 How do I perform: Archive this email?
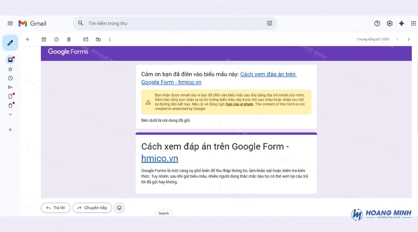pos(44,39)
